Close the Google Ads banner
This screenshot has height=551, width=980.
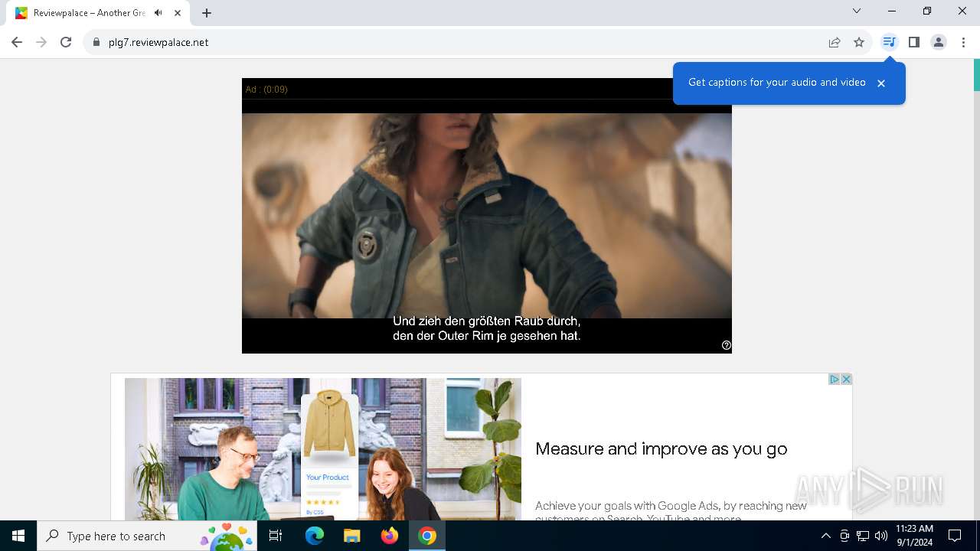[846, 380]
